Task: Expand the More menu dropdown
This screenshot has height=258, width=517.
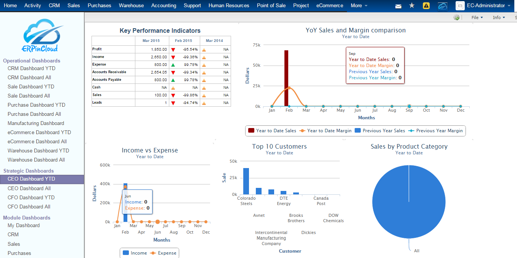Action: 359,6
